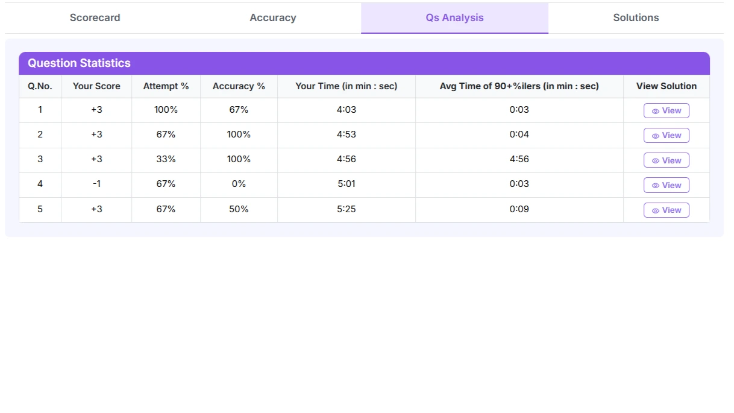734x413 pixels.
Task: Click the eye View button in row 4
Action: (666, 186)
